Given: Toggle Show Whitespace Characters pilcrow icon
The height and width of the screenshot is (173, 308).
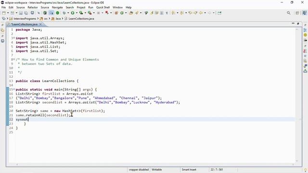Looking at the screenshot, I should [167, 13].
